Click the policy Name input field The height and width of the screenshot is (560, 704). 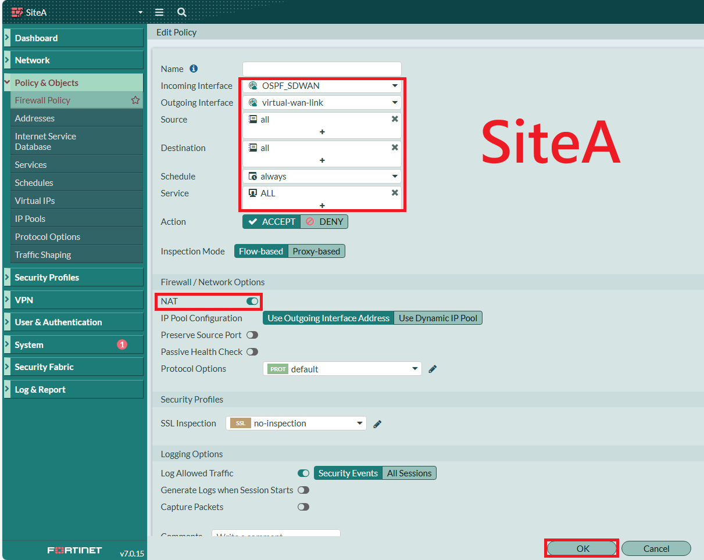point(322,69)
